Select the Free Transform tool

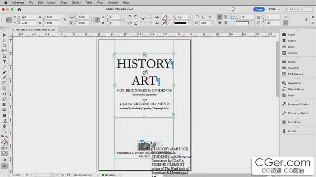point(4,99)
